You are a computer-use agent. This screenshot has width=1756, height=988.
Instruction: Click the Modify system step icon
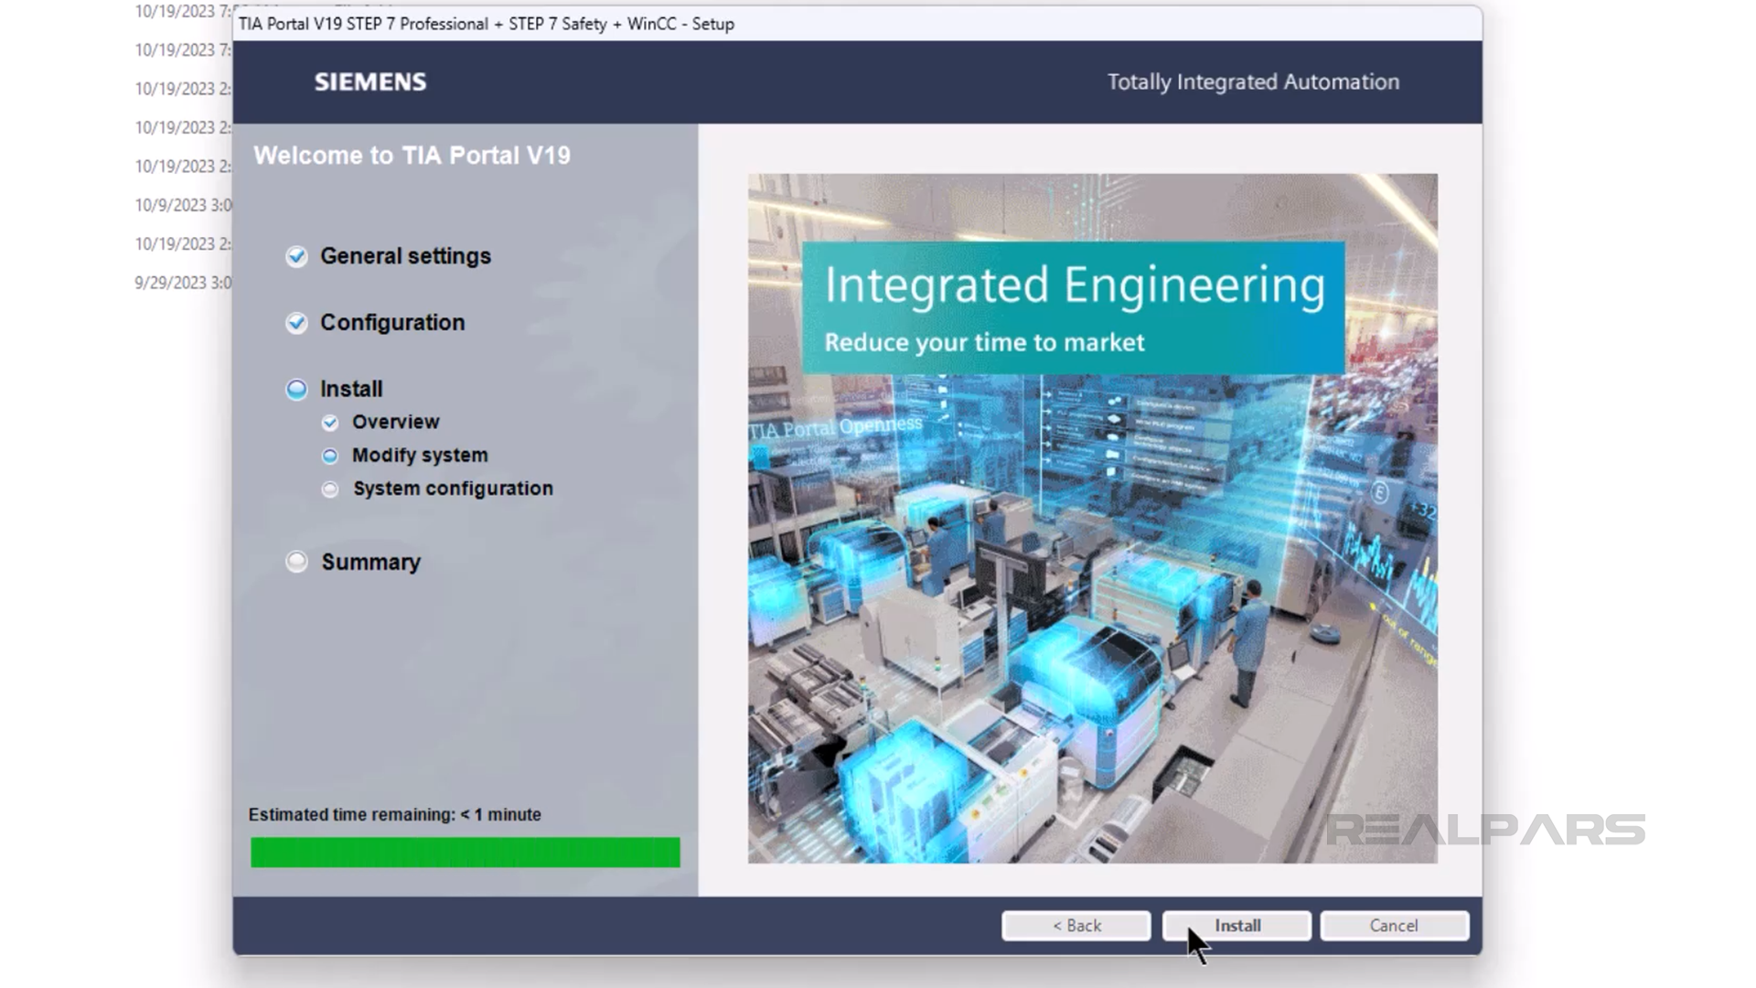point(330,456)
